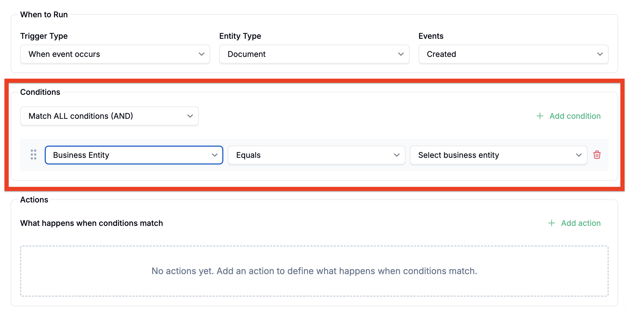Click the chevron on the Match ALL conditions selector
Screen dimensions: 626x314
coord(190,116)
